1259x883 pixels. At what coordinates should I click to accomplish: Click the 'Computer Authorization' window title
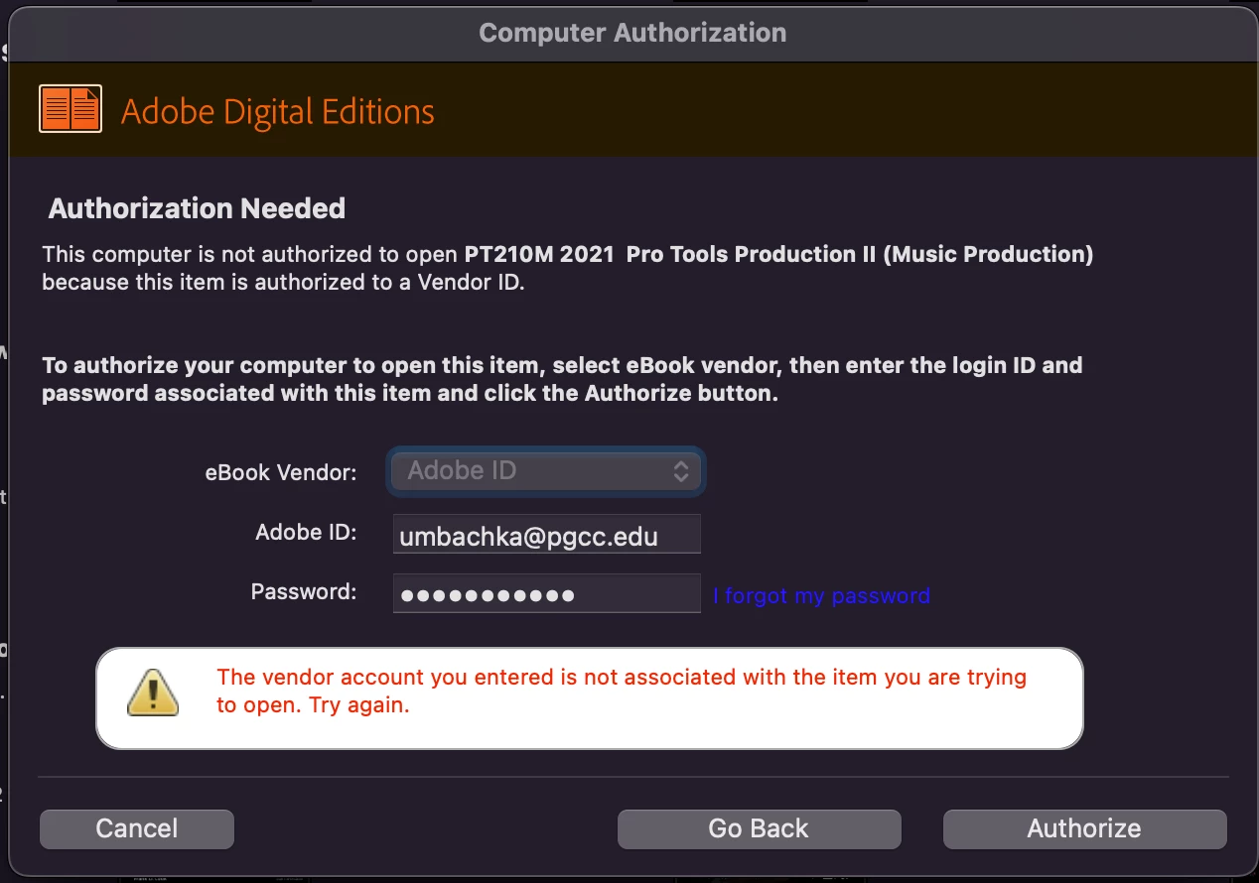632,32
